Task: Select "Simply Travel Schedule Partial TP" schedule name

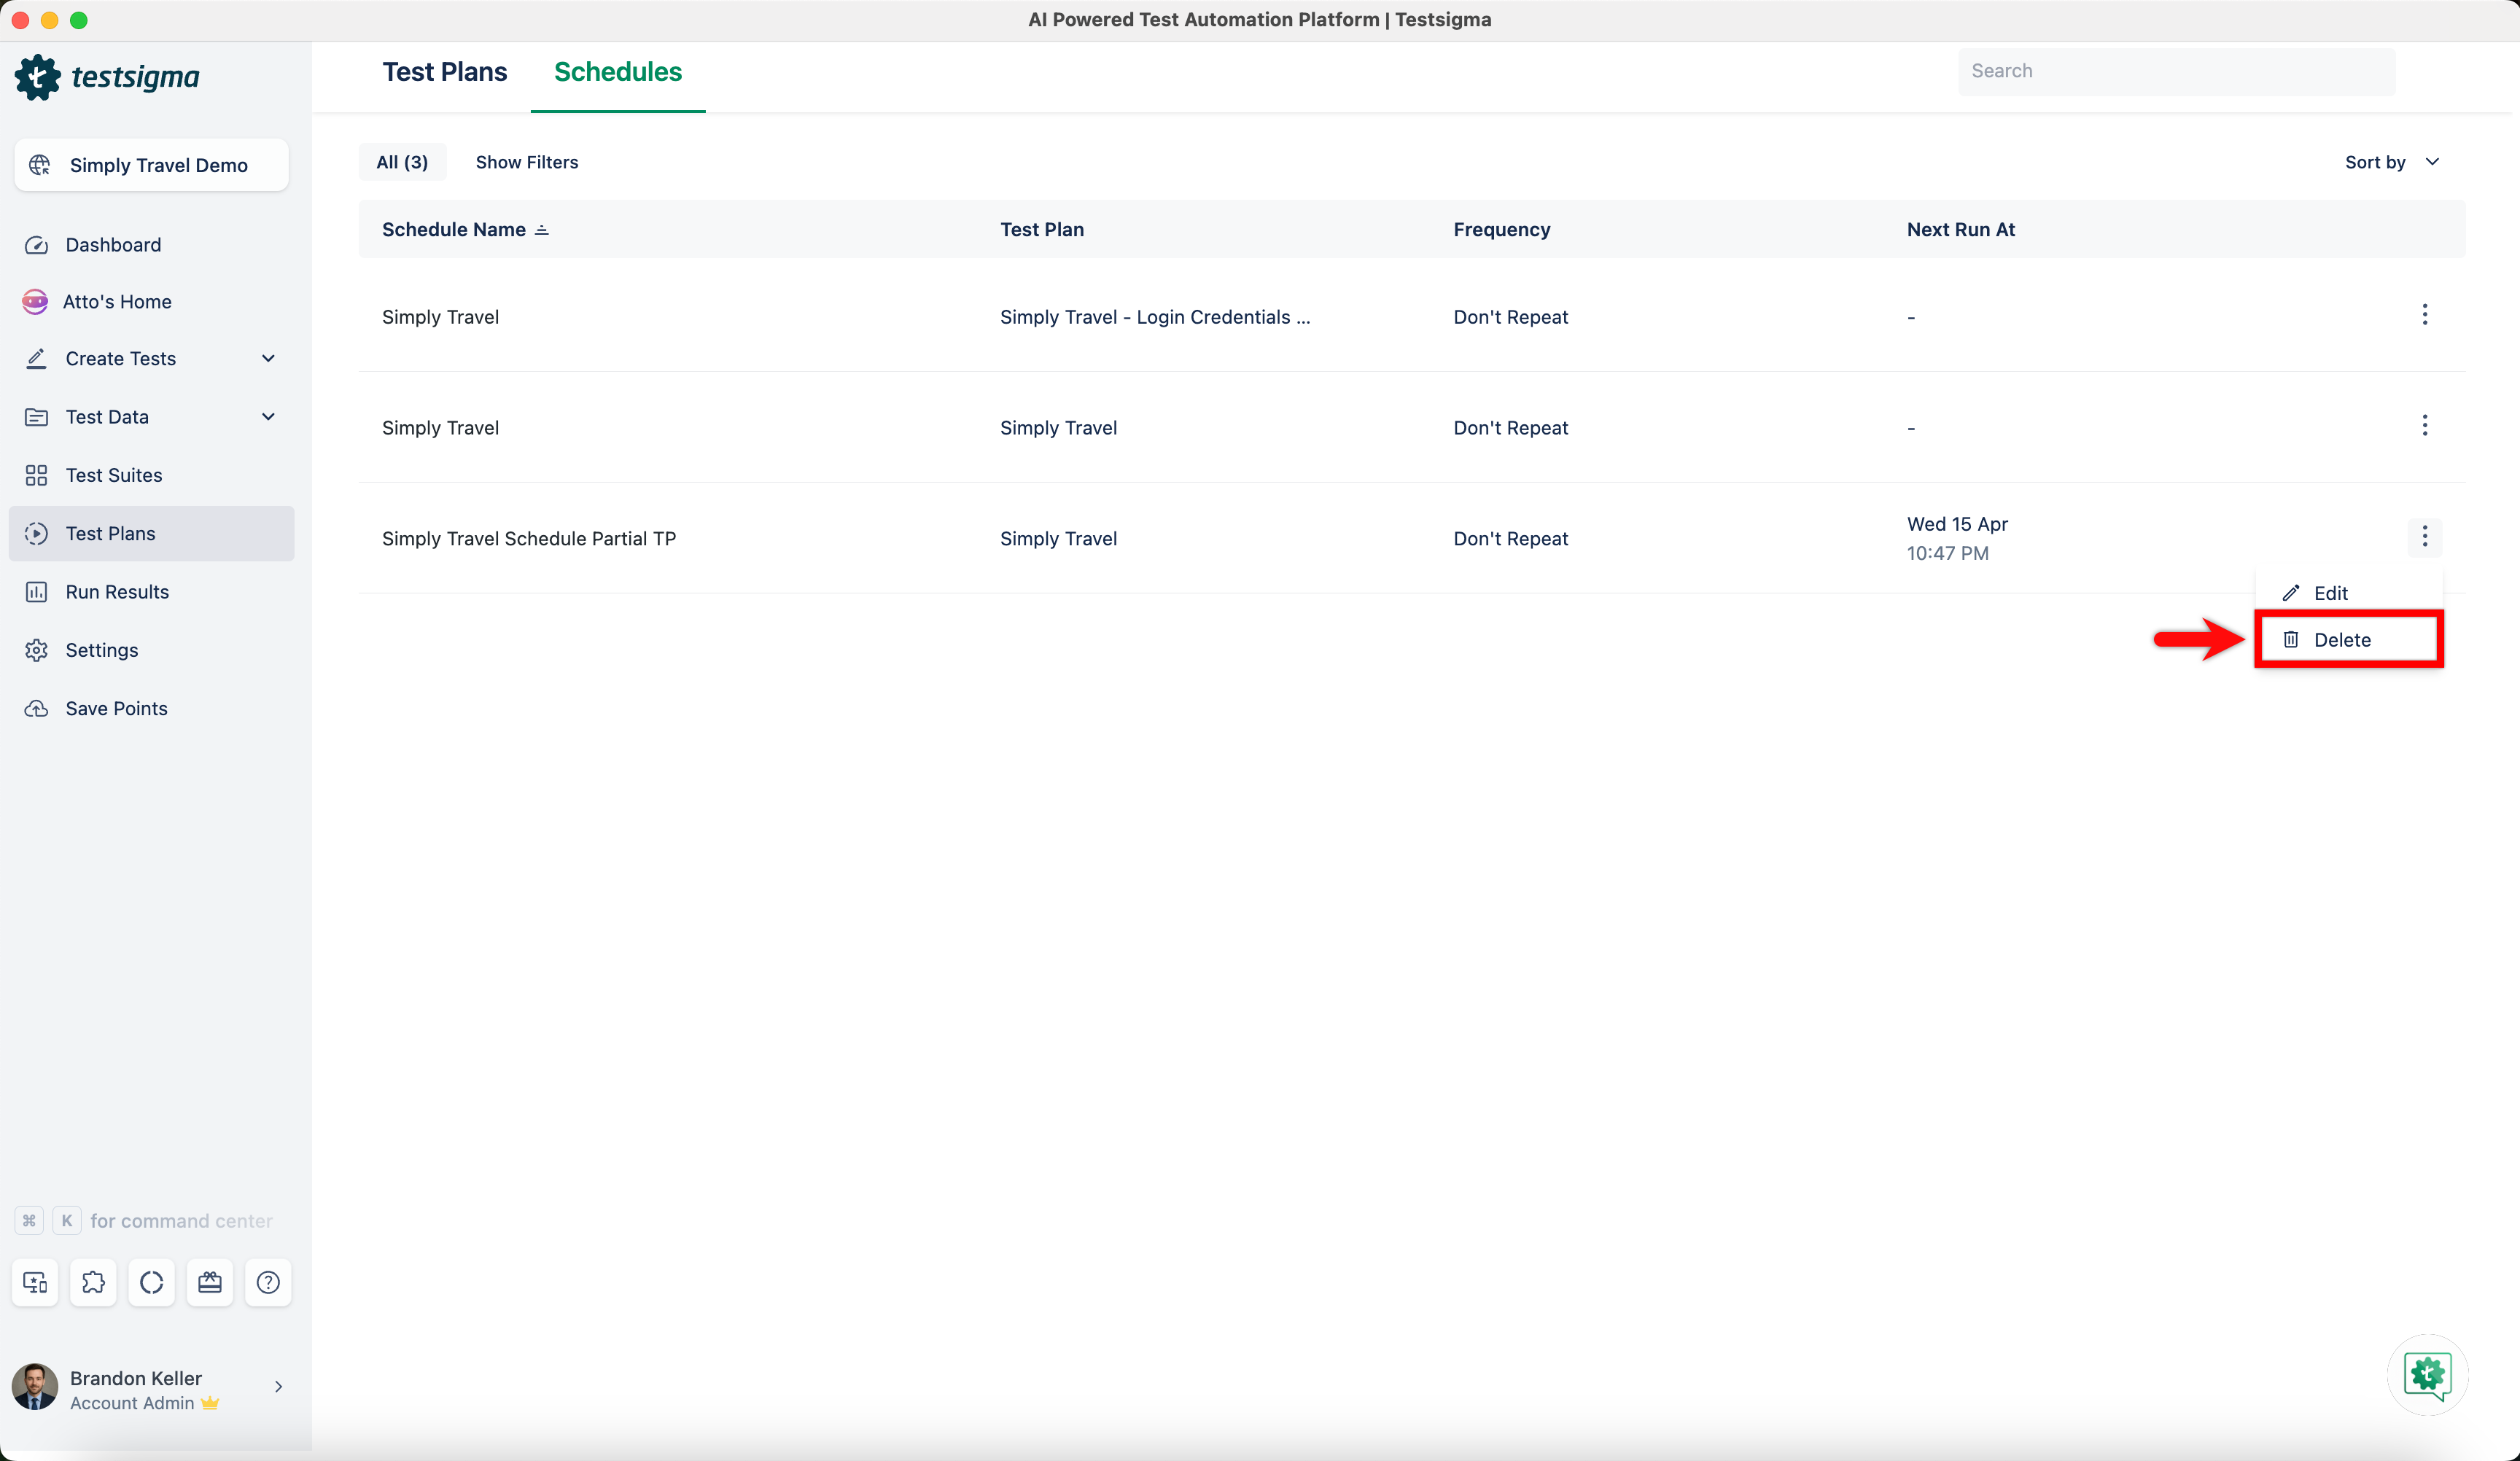Action: tap(529, 539)
